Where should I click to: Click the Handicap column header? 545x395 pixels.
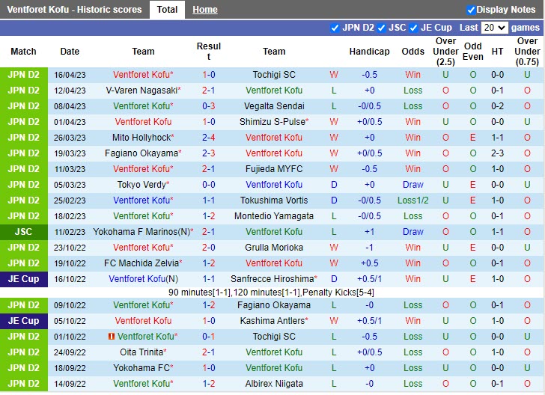pyautogui.click(x=370, y=52)
